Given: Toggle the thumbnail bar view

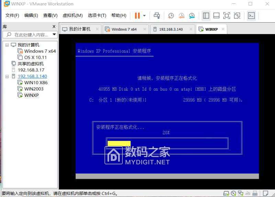Looking at the screenshot, I should pyautogui.click(x=216, y=15).
